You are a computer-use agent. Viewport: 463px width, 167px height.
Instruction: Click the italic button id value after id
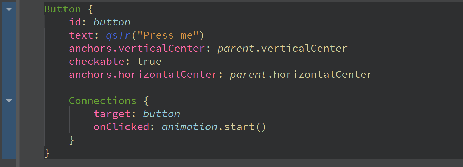tap(112, 22)
